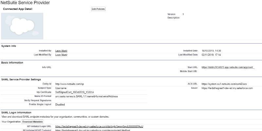262x131 pixels.
Task: Click the SAML Service Provider Settings heading
Action: [x=21, y=80]
